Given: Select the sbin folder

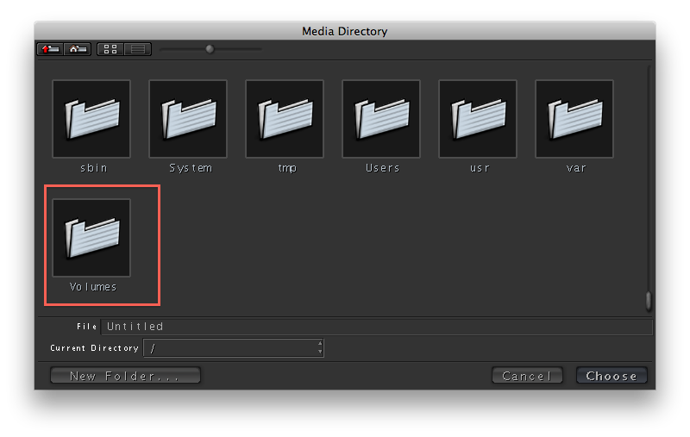Looking at the screenshot, I should coord(91,119).
